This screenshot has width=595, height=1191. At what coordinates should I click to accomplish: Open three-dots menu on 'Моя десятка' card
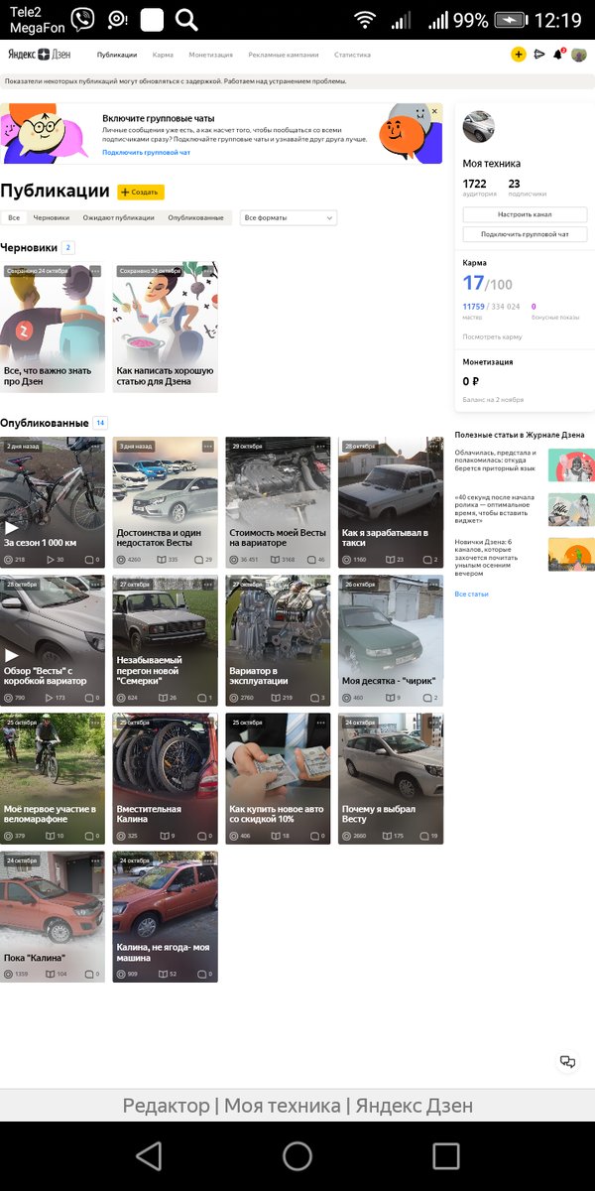click(433, 585)
